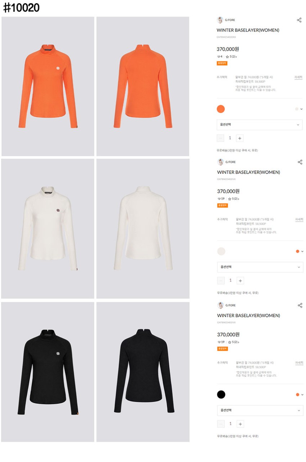
Task: Share the orange baselayer product
Action: click(x=299, y=20)
